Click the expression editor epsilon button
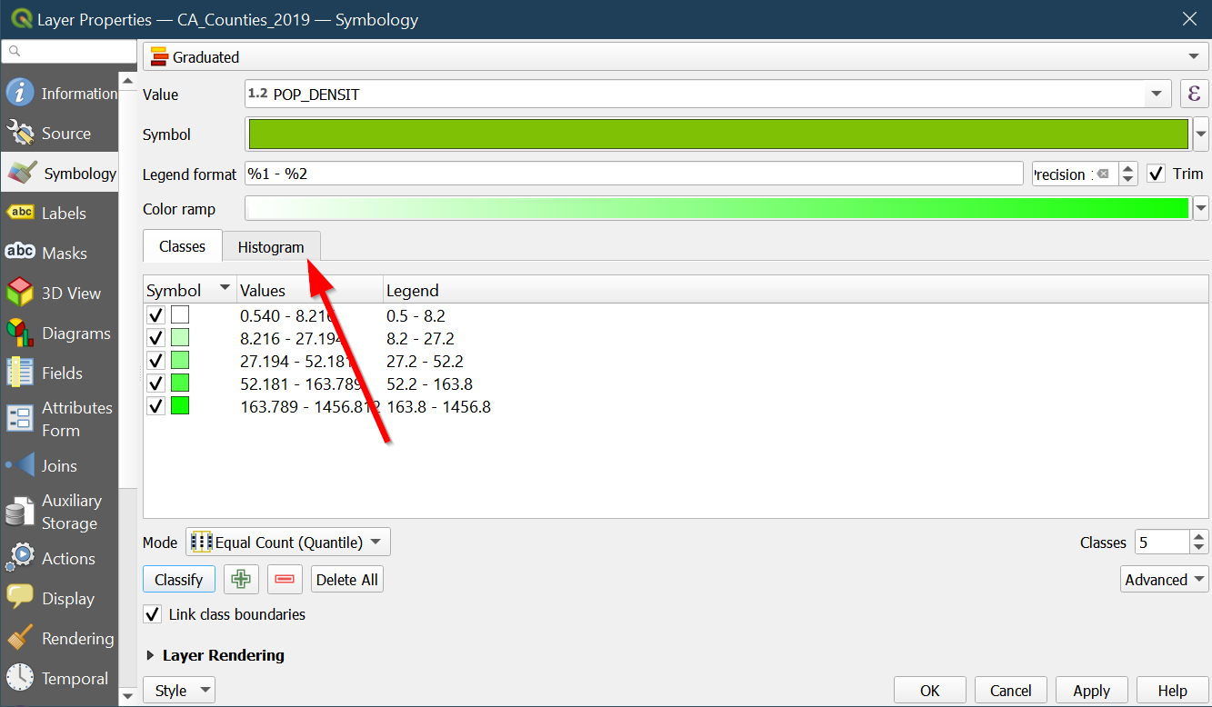 (1194, 94)
